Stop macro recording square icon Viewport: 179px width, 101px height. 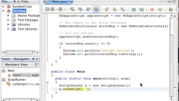pos(160,9)
